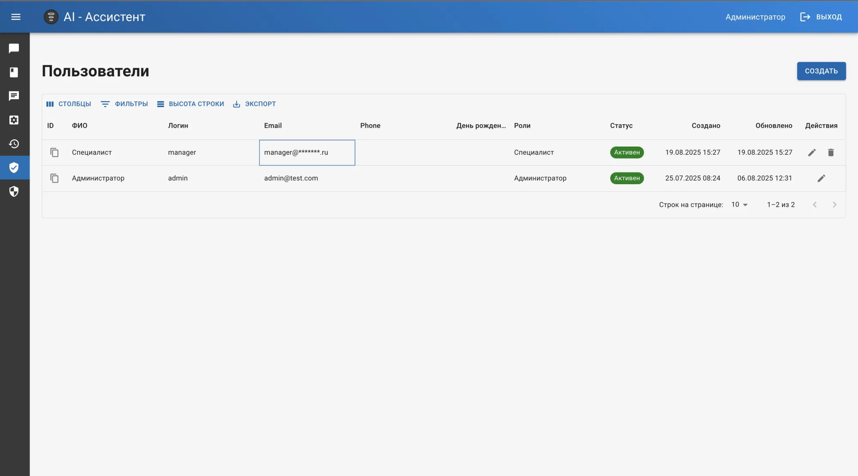This screenshot has height=476, width=858.
Task: Copy ID of the Специалист row
Action: click(54, 153)
